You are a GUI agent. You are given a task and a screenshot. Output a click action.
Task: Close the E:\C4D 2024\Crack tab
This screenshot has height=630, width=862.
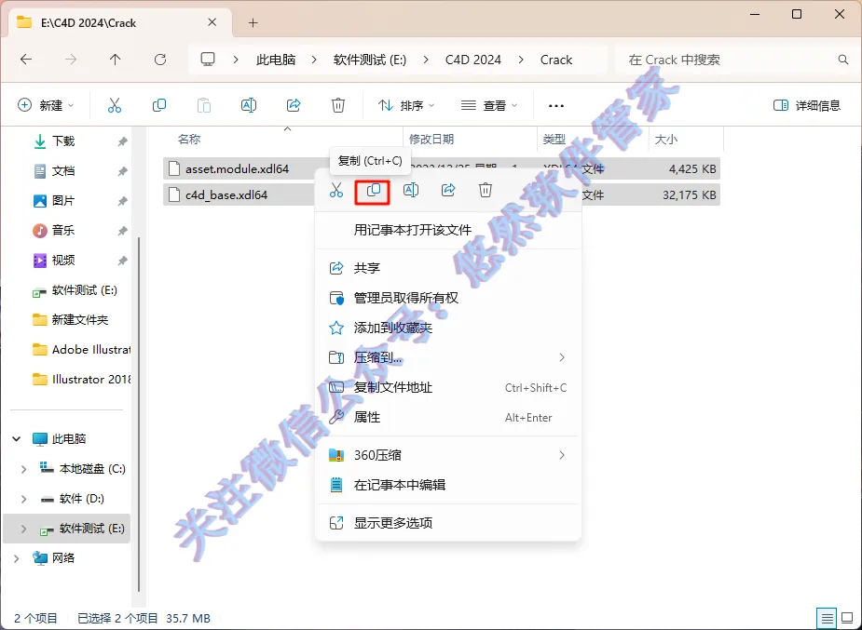(x=212, y=22)
